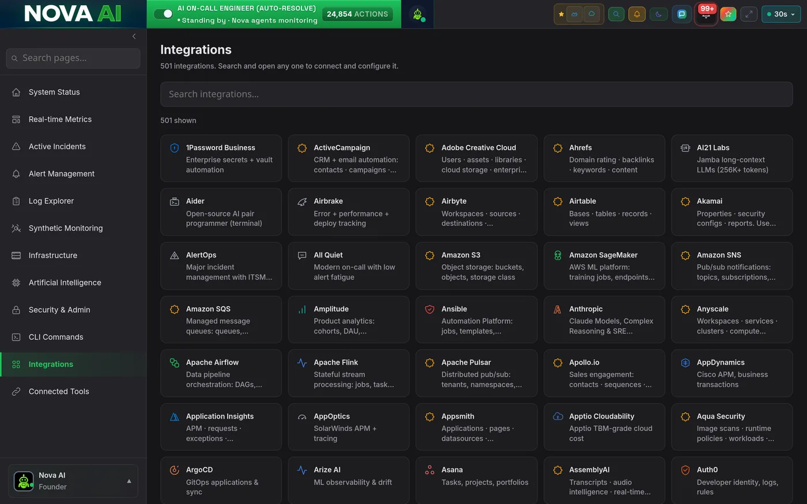Open Security & Admin section
Viewport: 807px width, 504px height.
coord(73,310)
